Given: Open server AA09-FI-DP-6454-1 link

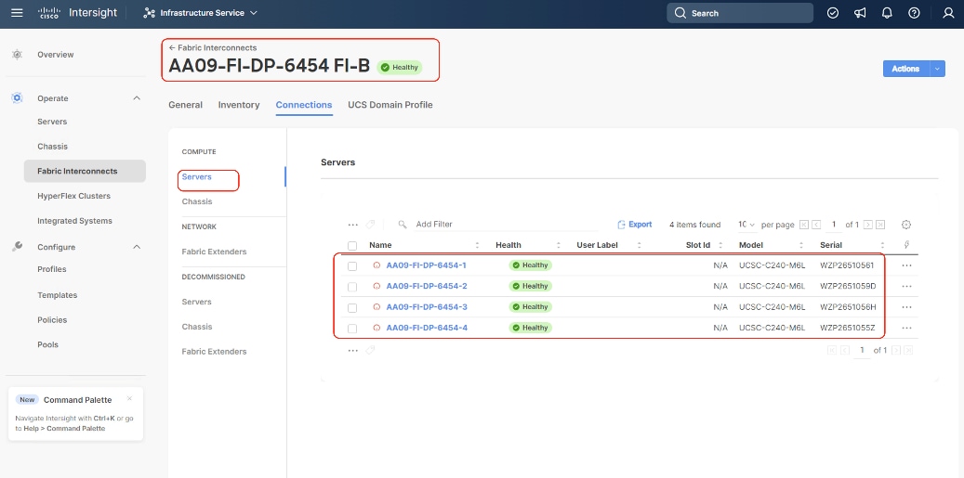Looking at the screenshot, I should (x=427, y=265).
